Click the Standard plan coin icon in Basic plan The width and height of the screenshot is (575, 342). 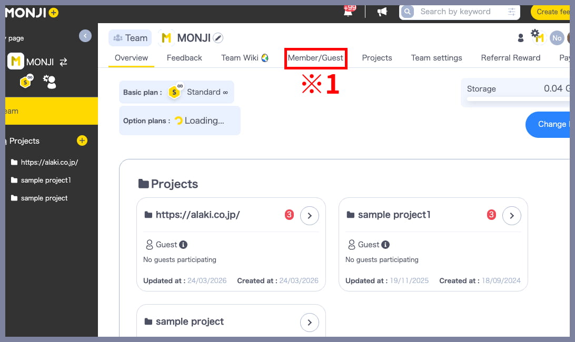[175, 92]
